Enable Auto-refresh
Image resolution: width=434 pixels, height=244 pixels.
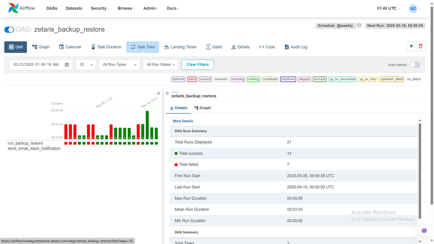tap(414, 65)
